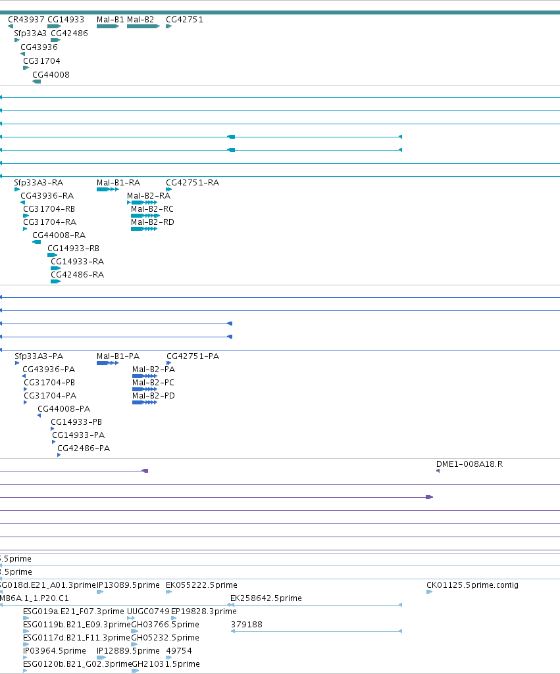
Task: Select the EK055222.5prime EST label
Action: point(201,585)
